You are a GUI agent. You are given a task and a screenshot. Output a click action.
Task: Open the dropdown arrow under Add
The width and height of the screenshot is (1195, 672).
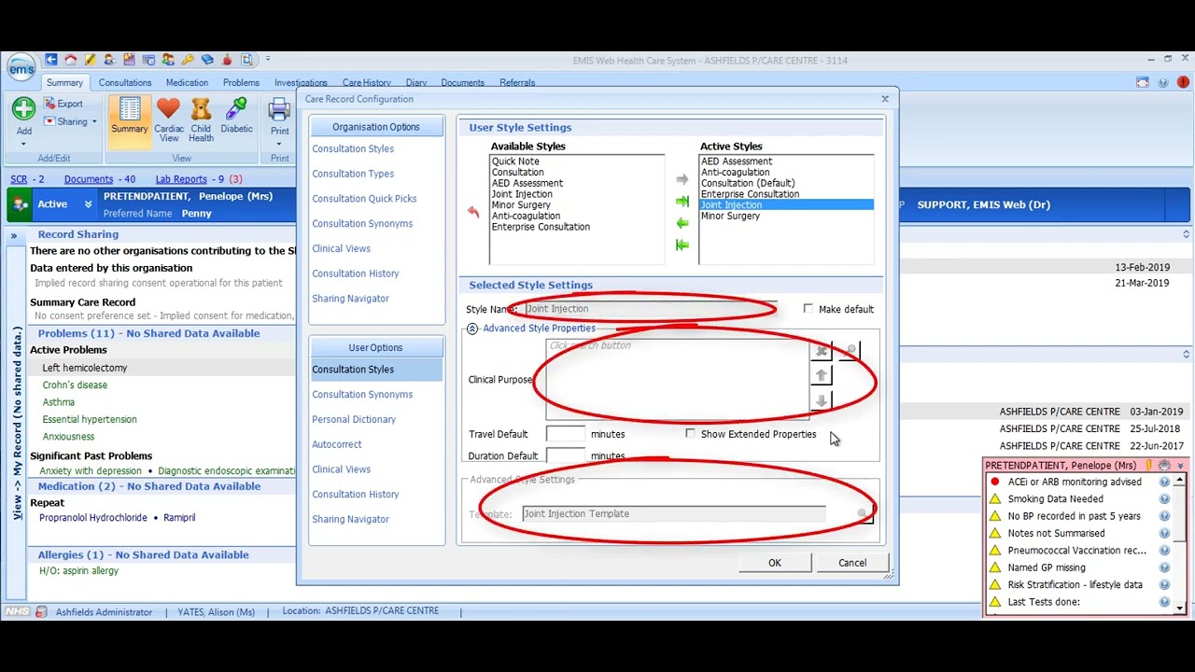click(x=23, y=144)
